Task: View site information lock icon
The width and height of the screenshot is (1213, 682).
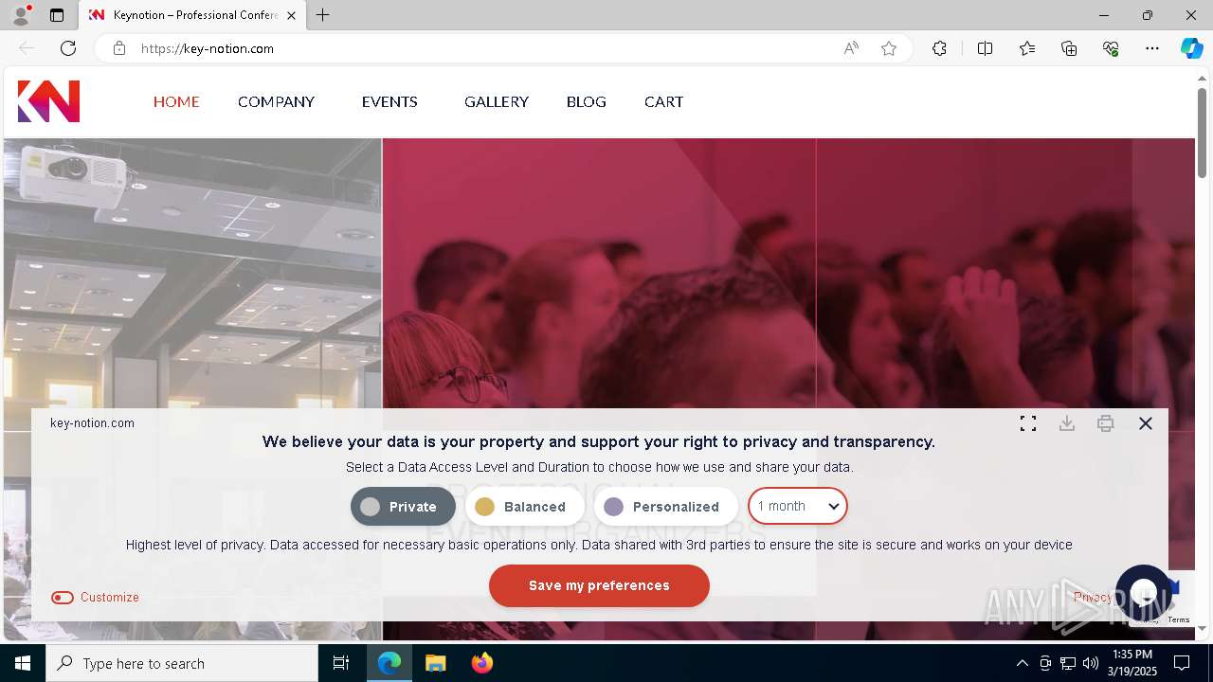Action: [x=119, y=48]
